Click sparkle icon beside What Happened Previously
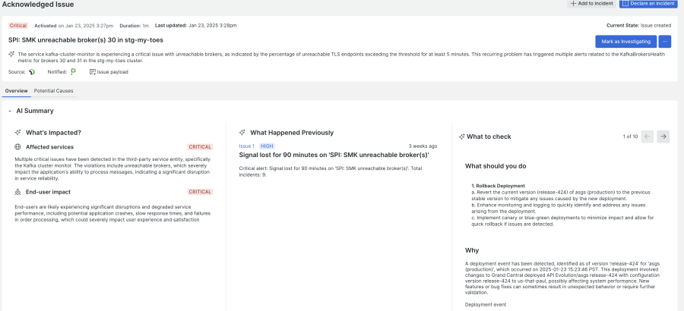Screen dimensions: 684x311 pos(242,132)
